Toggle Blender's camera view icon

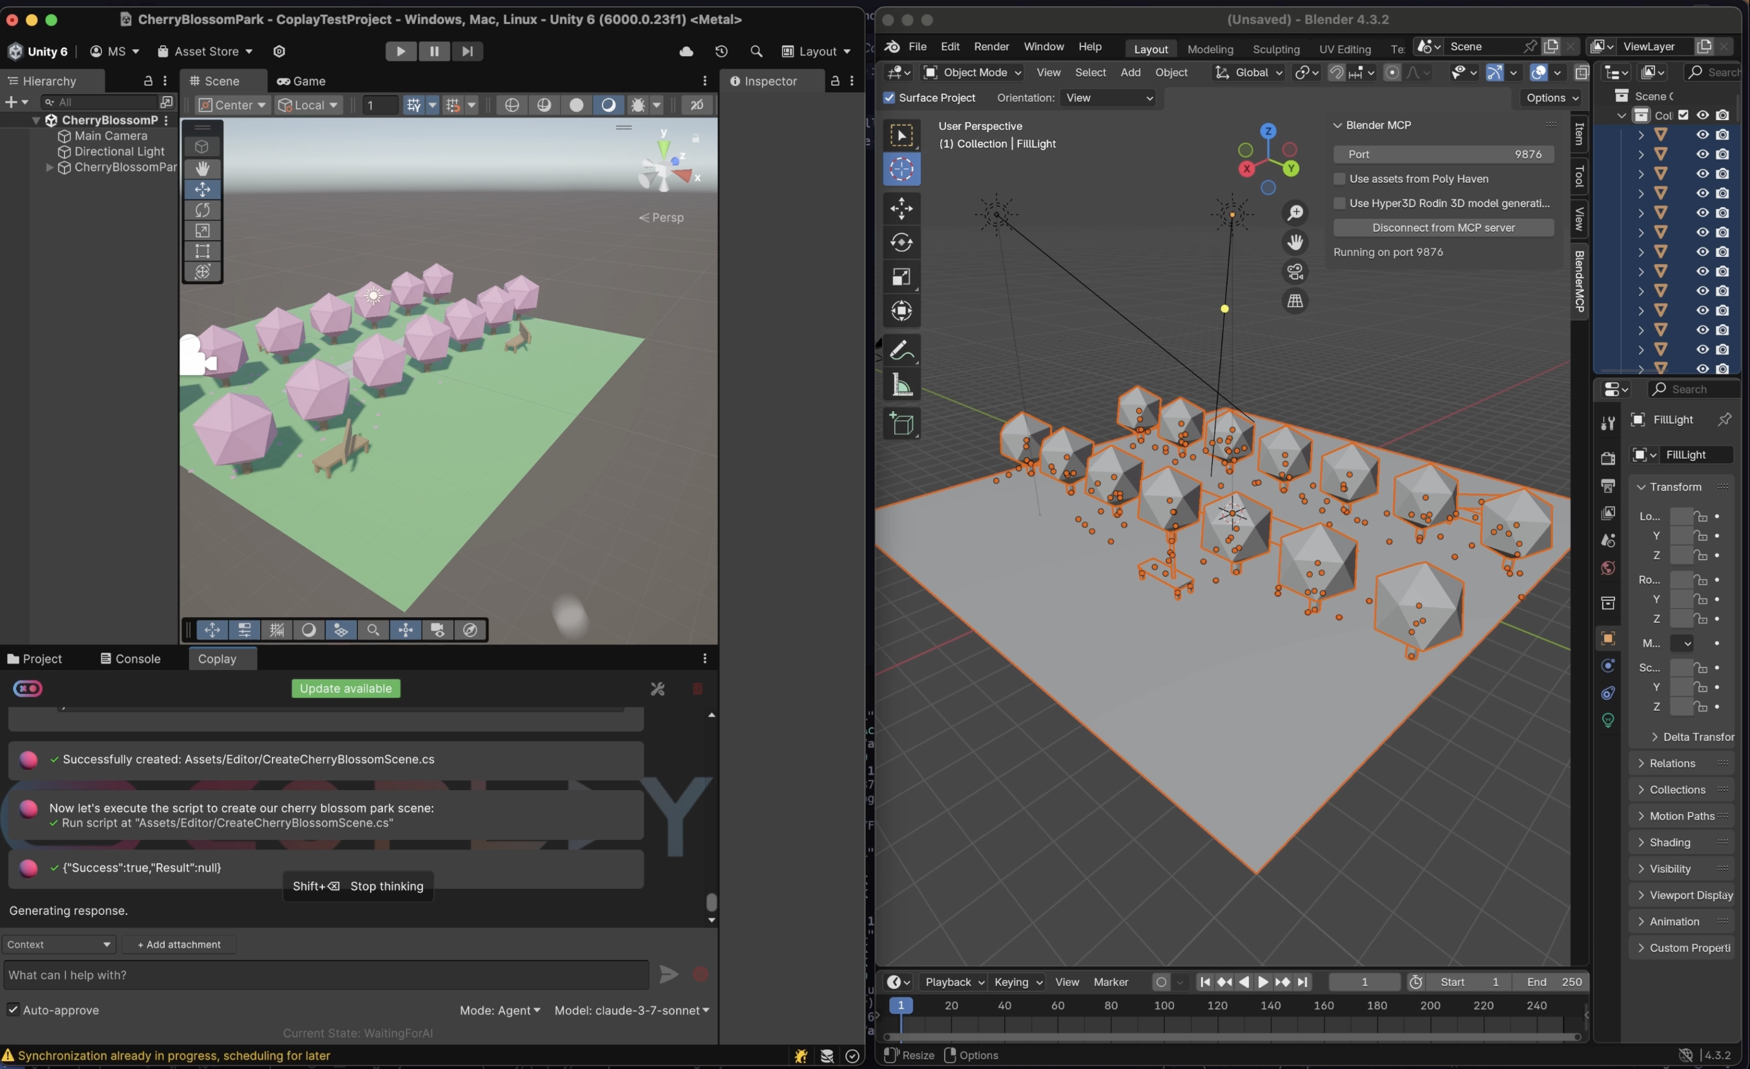[x=1295, y=272]
